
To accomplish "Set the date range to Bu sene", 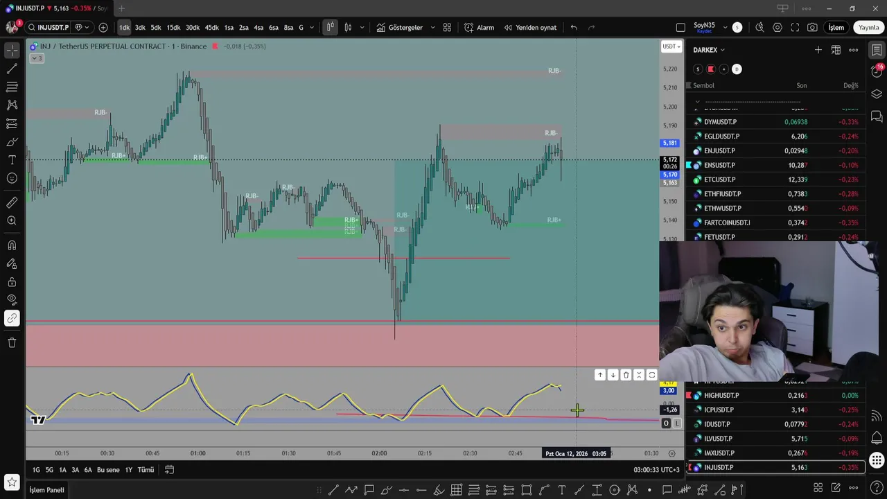I will click(108, 470).
